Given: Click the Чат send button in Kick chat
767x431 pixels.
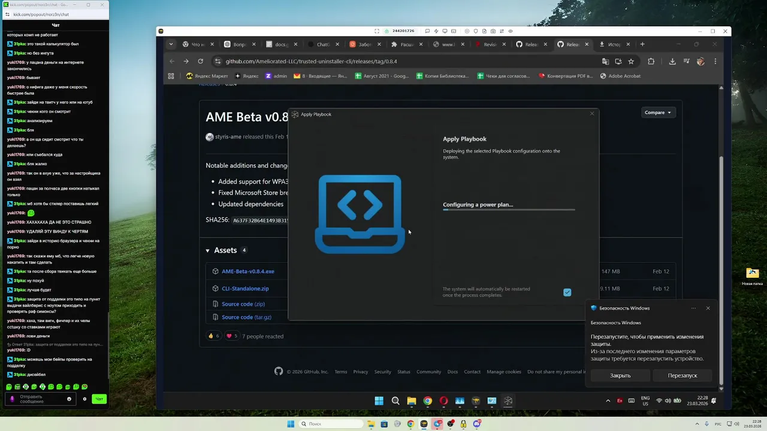Looking at the screenshot, I should [x=99, y=399].
